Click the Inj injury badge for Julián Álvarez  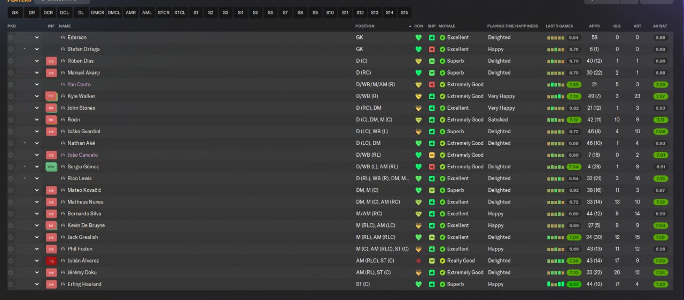[51, 261]
